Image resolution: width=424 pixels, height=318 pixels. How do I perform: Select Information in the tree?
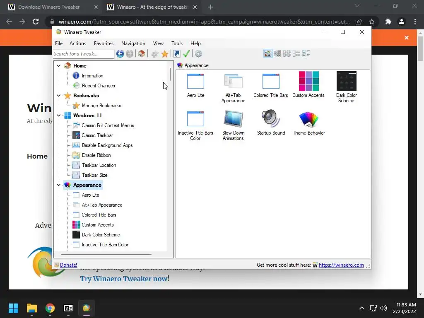pos(92,76)
